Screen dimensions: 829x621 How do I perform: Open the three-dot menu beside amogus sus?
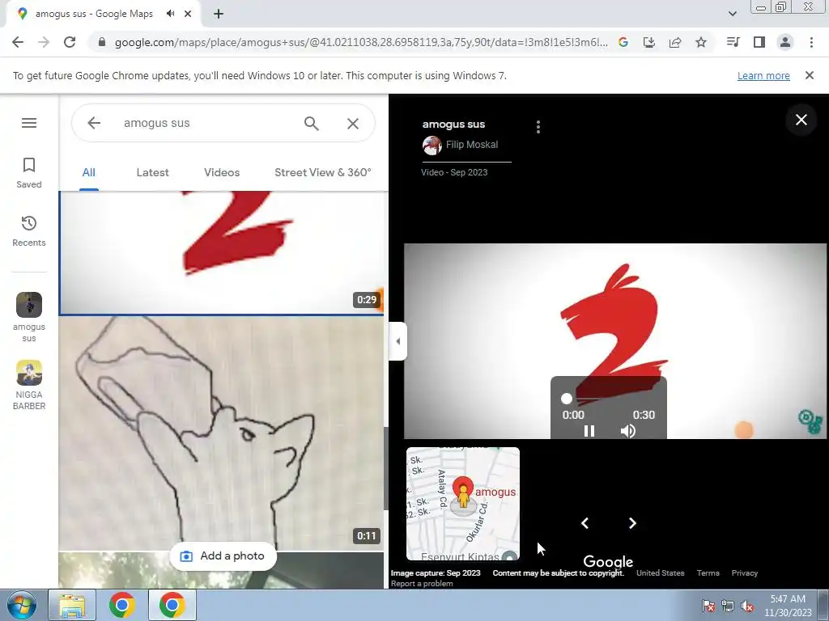tap(538, 127)
